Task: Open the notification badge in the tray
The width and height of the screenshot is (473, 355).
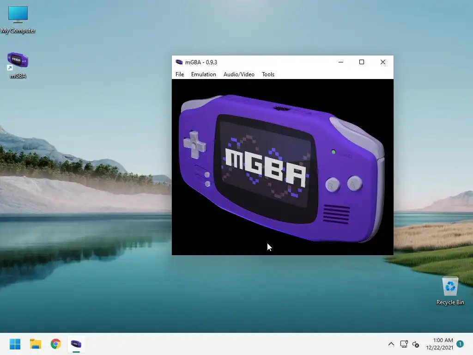Action: pyautogui.click(x=460, y=344)
